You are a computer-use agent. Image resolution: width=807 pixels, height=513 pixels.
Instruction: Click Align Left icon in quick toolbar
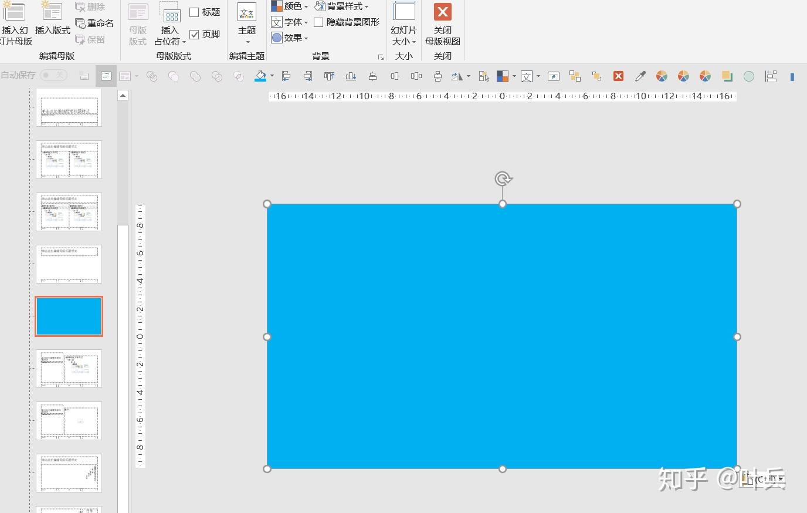tap(286, 76)
